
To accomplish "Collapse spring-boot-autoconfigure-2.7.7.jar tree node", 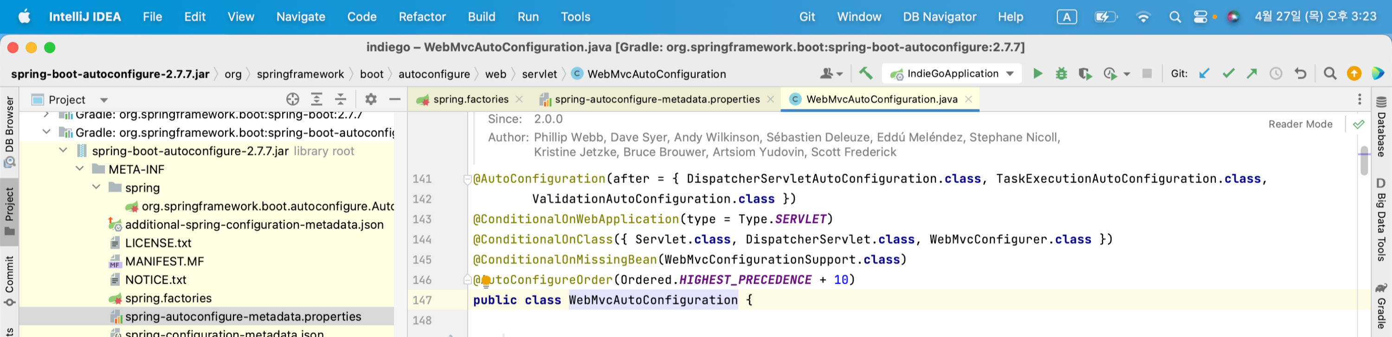I will [x=63, y=151].
